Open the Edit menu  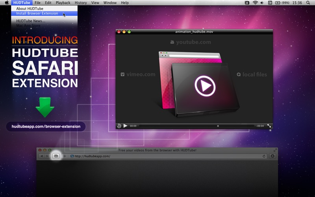(48, 3)
